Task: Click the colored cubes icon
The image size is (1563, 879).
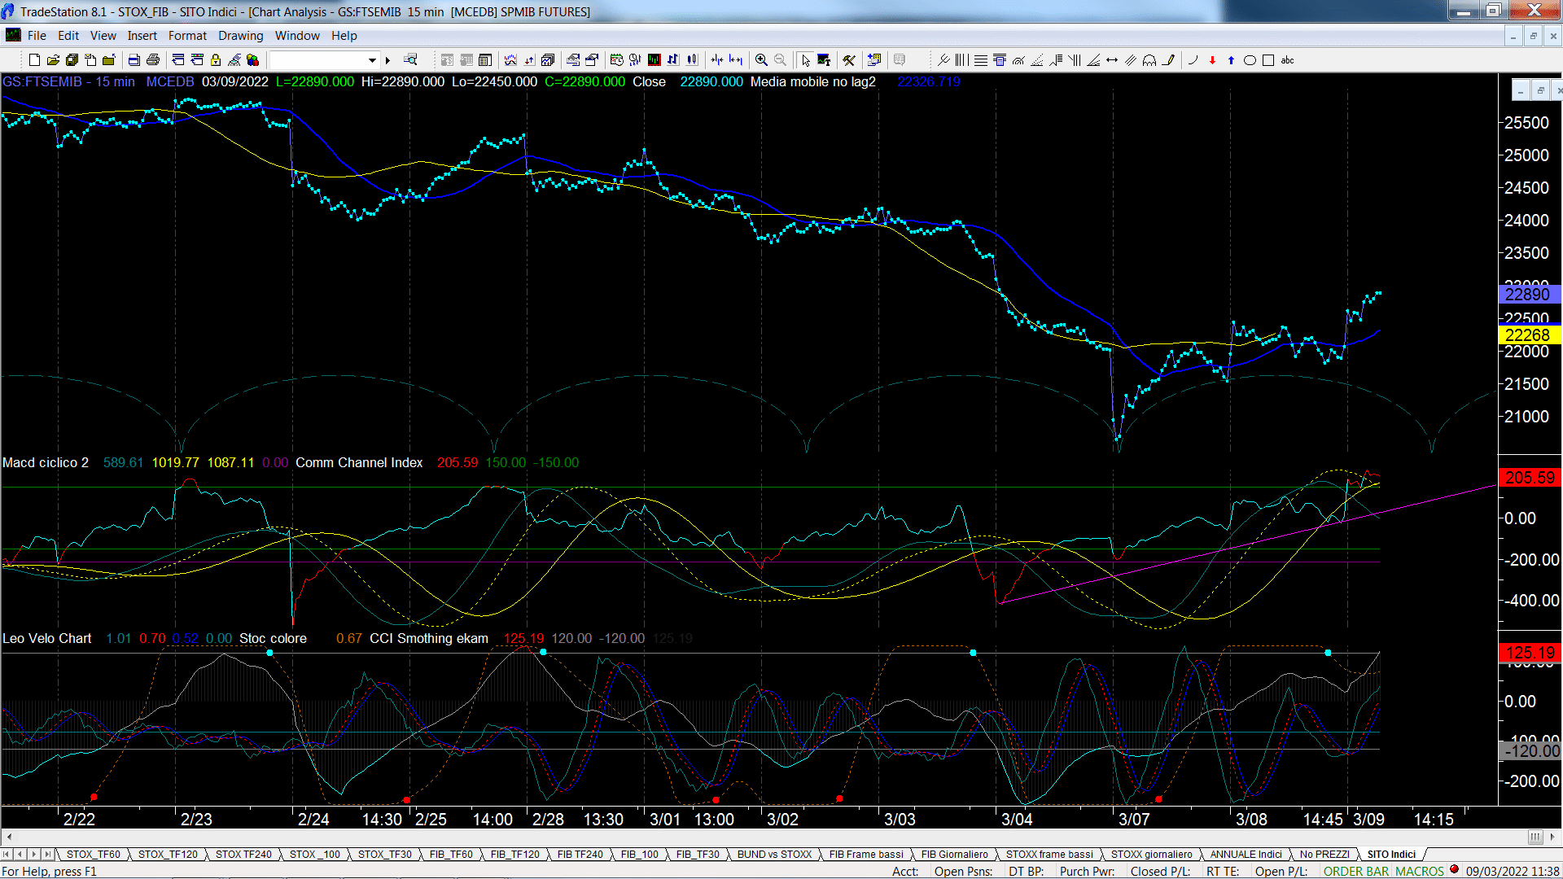Action: (252, 60)
